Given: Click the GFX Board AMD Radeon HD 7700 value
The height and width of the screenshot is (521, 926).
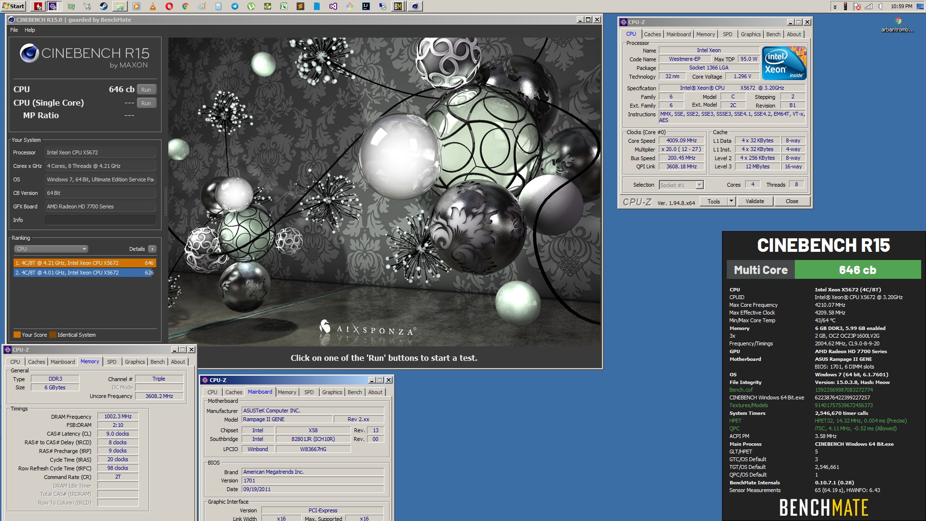Looking at the screenshot, I should click(x=100, y=206).
